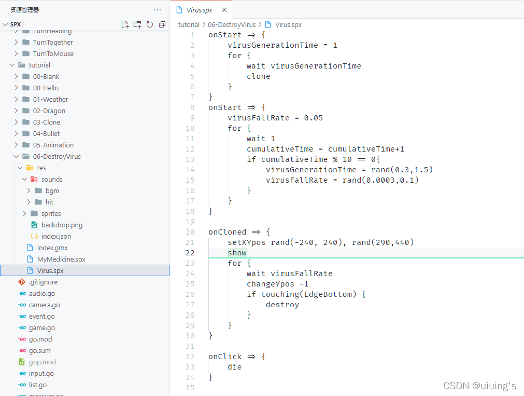Open gop.mod file

point(43,362)
